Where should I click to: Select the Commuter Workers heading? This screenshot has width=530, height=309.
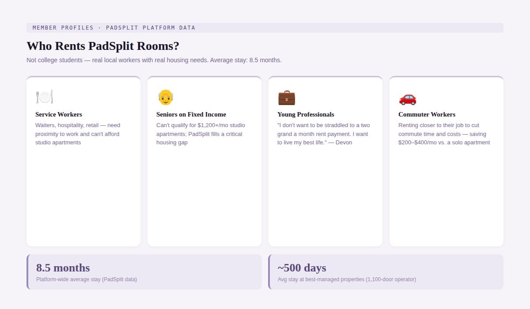[427, 114]
